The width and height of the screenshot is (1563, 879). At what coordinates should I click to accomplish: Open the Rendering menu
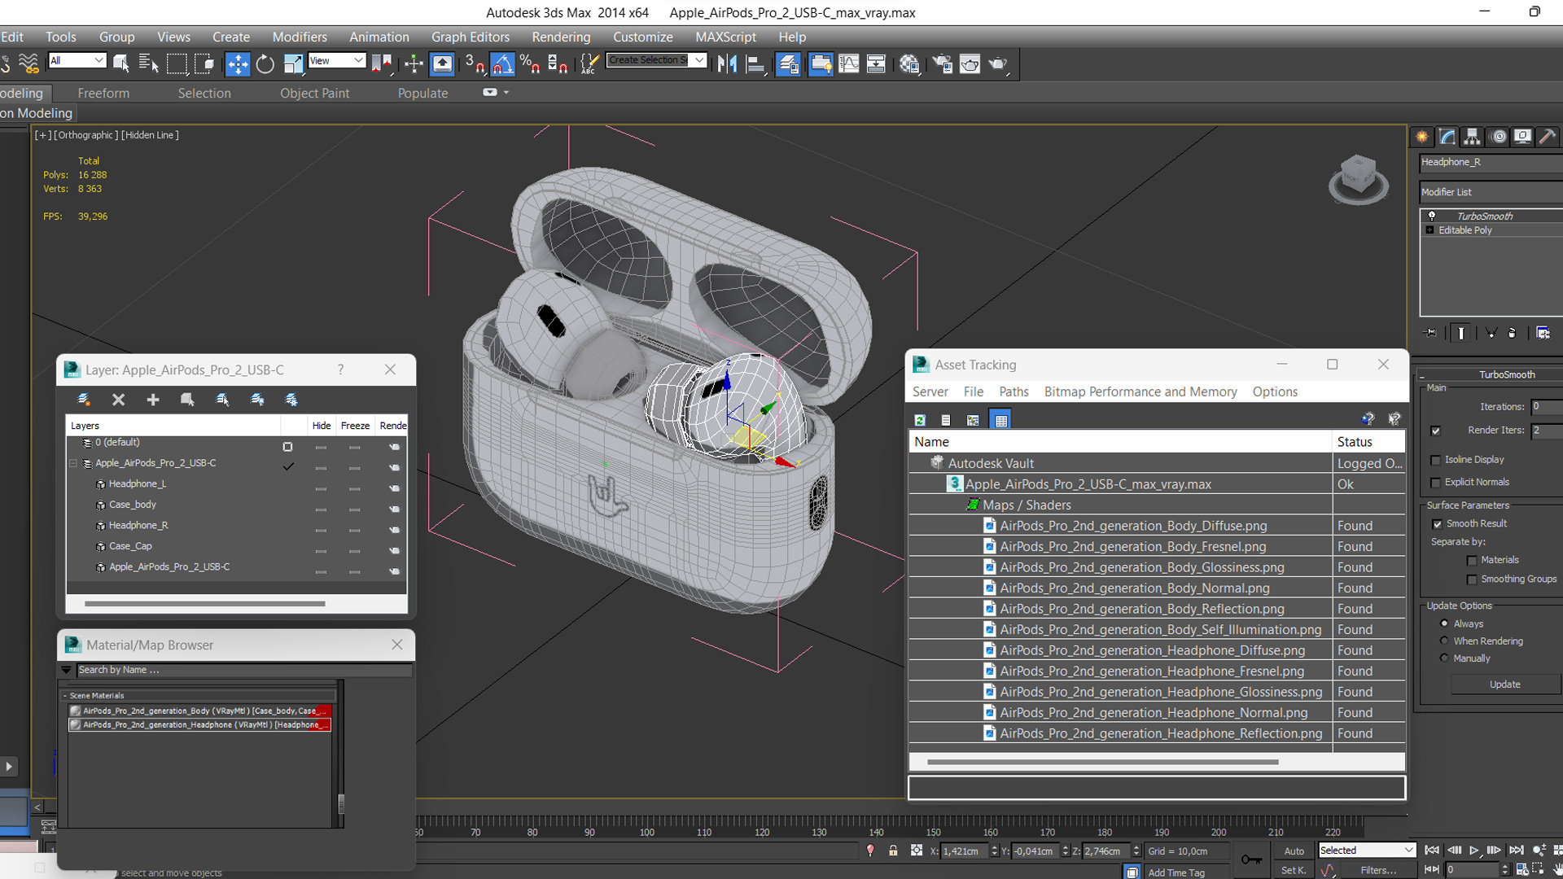coord(560,37)
